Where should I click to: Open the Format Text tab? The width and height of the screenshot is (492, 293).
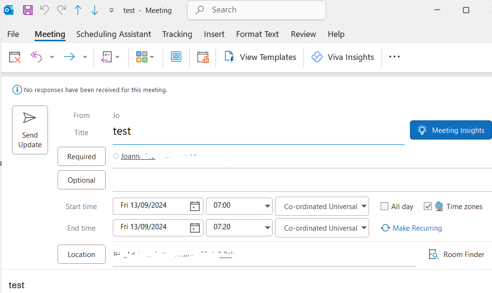257,34
